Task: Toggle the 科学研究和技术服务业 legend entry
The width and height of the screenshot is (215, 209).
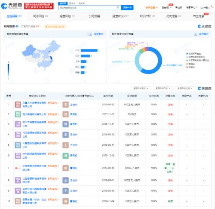Action: [x=197, y=60]
